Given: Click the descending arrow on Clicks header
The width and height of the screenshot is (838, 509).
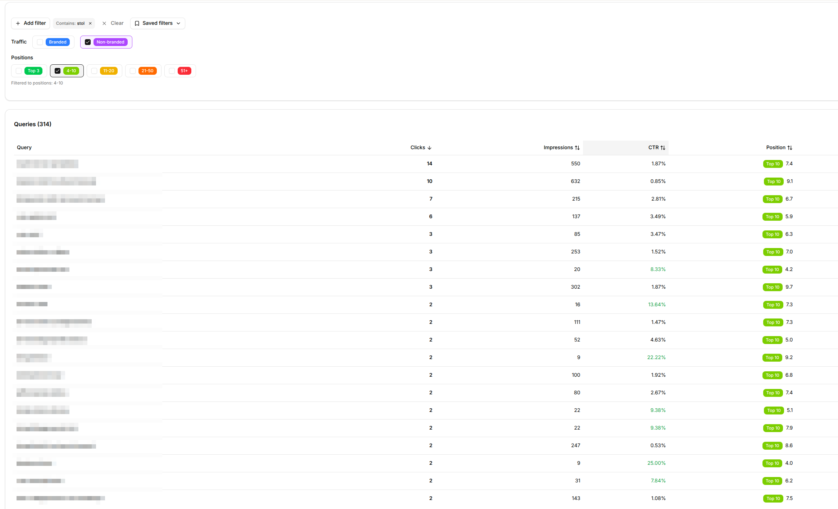Looking at the screenshot, I should (x=429, y=147).
